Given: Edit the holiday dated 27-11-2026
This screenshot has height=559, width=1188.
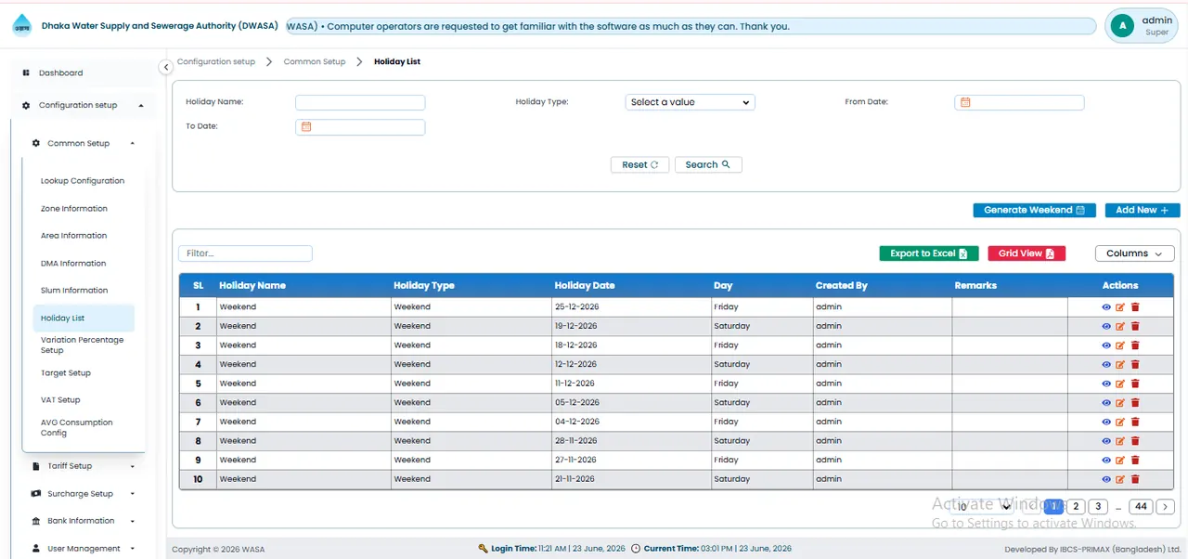Looking at the screenshot, I should 1120,460.
